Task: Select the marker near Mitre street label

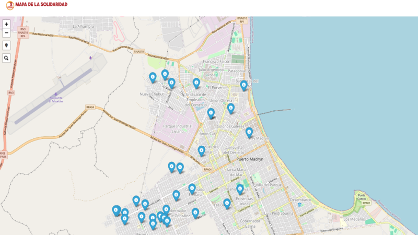Action: (x=195, y=214)
